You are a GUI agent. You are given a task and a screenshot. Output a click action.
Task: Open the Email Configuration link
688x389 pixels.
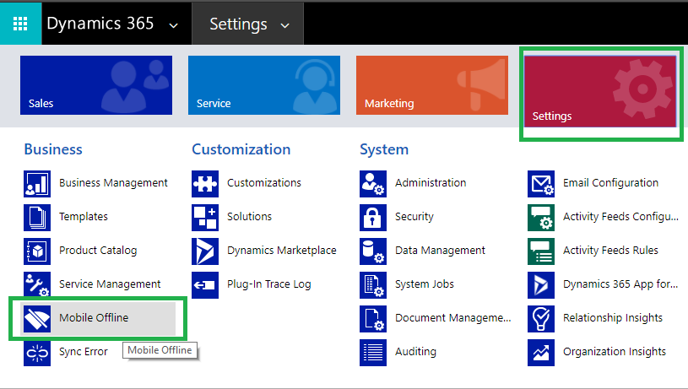point(611,183)
